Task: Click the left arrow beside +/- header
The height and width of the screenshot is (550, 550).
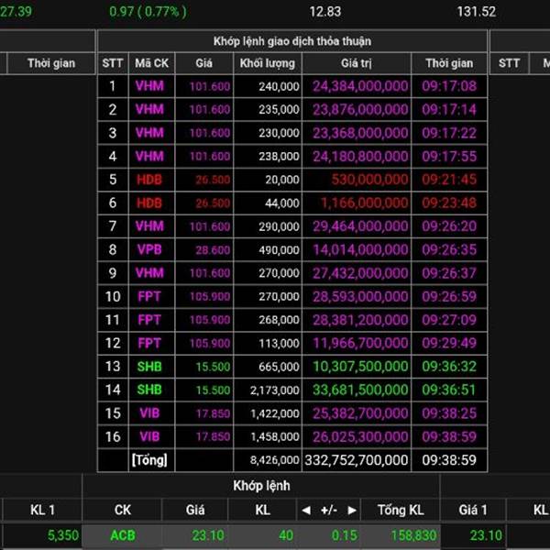Action: [x=306, y=510]
